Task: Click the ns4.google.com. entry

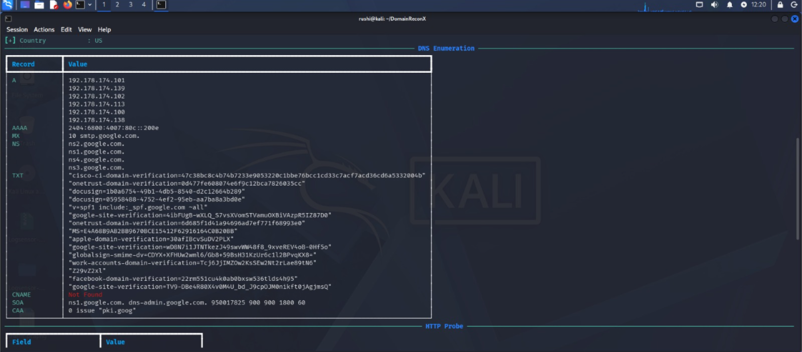Action: click(x=96, y=160)
